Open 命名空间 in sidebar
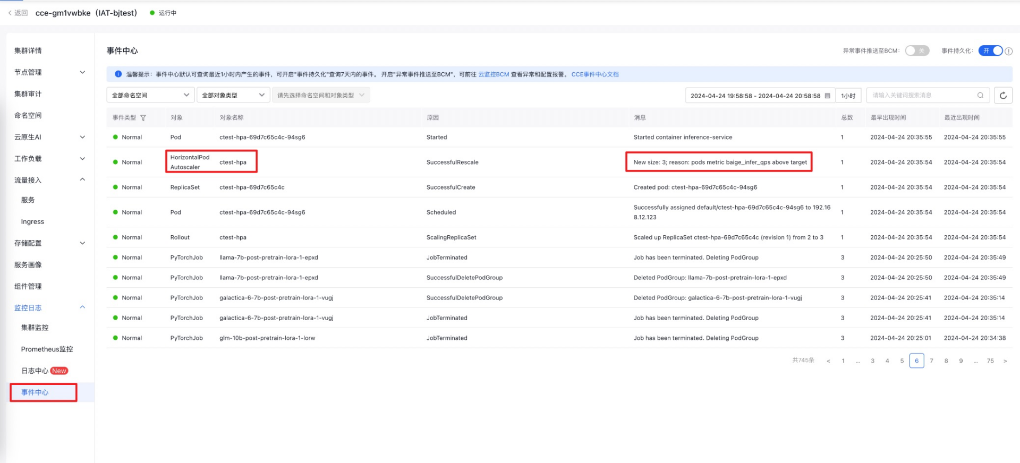 (x=28, y=115)
